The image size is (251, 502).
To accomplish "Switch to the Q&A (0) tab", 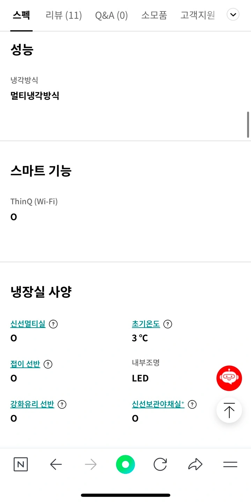I will pos(111,15).
